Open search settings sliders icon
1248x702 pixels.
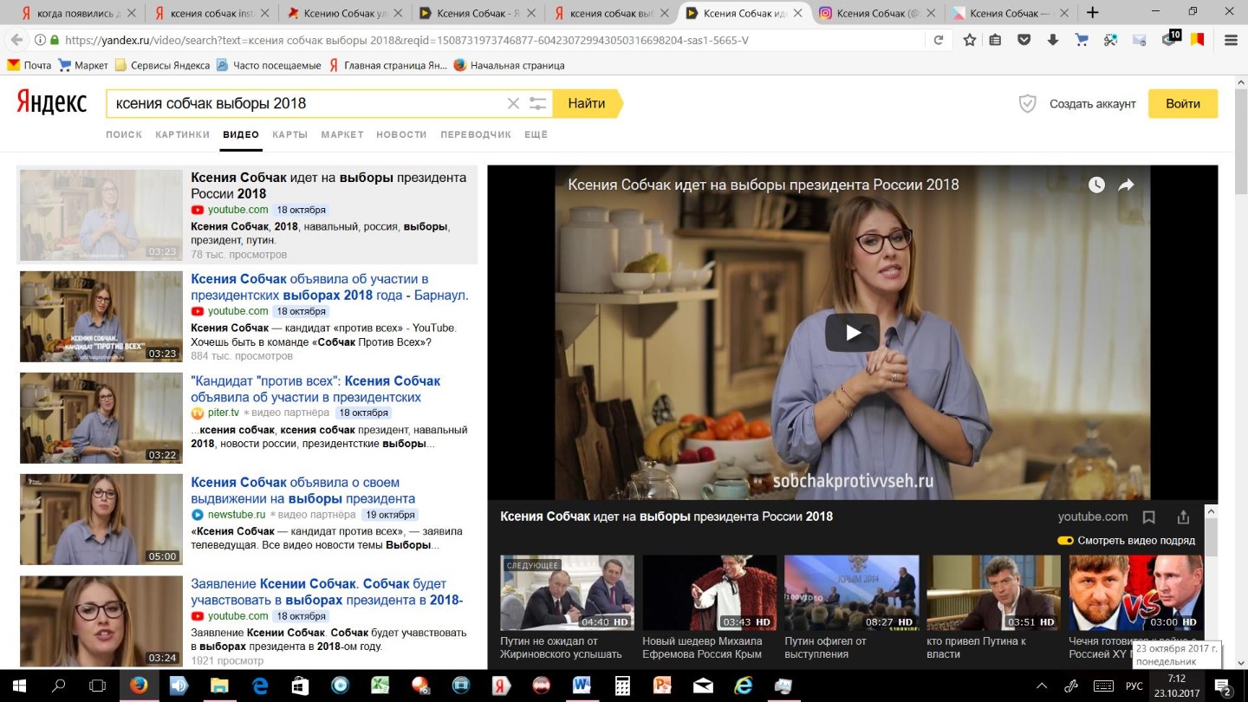[x=538, y=103]
